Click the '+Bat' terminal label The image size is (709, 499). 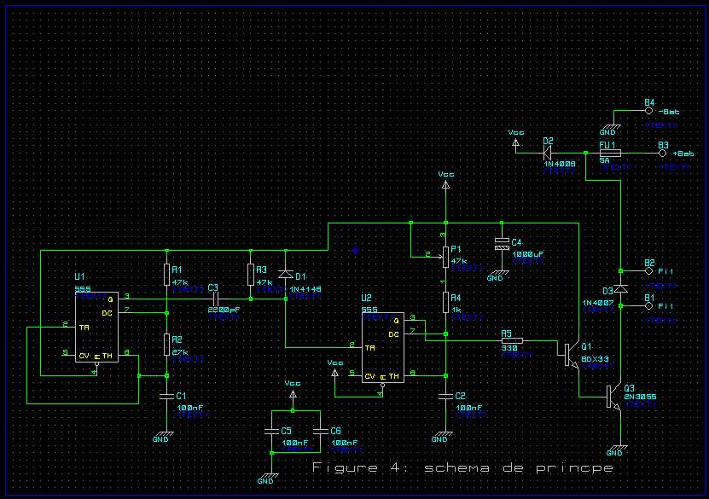pos(683,154)
